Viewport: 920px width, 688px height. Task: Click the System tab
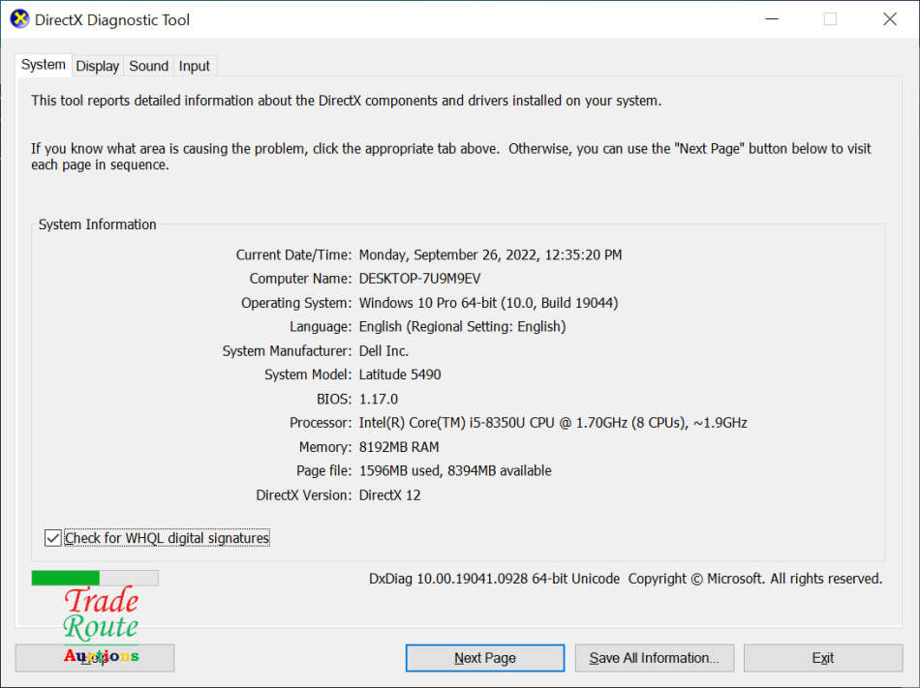coord(43,64)
